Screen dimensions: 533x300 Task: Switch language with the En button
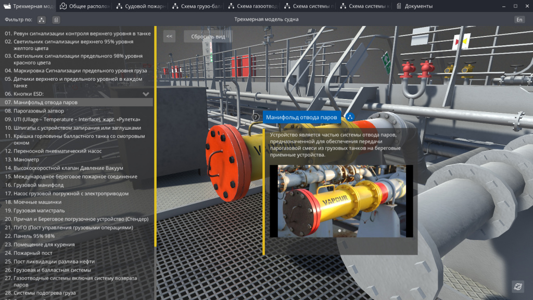(519, 20)
